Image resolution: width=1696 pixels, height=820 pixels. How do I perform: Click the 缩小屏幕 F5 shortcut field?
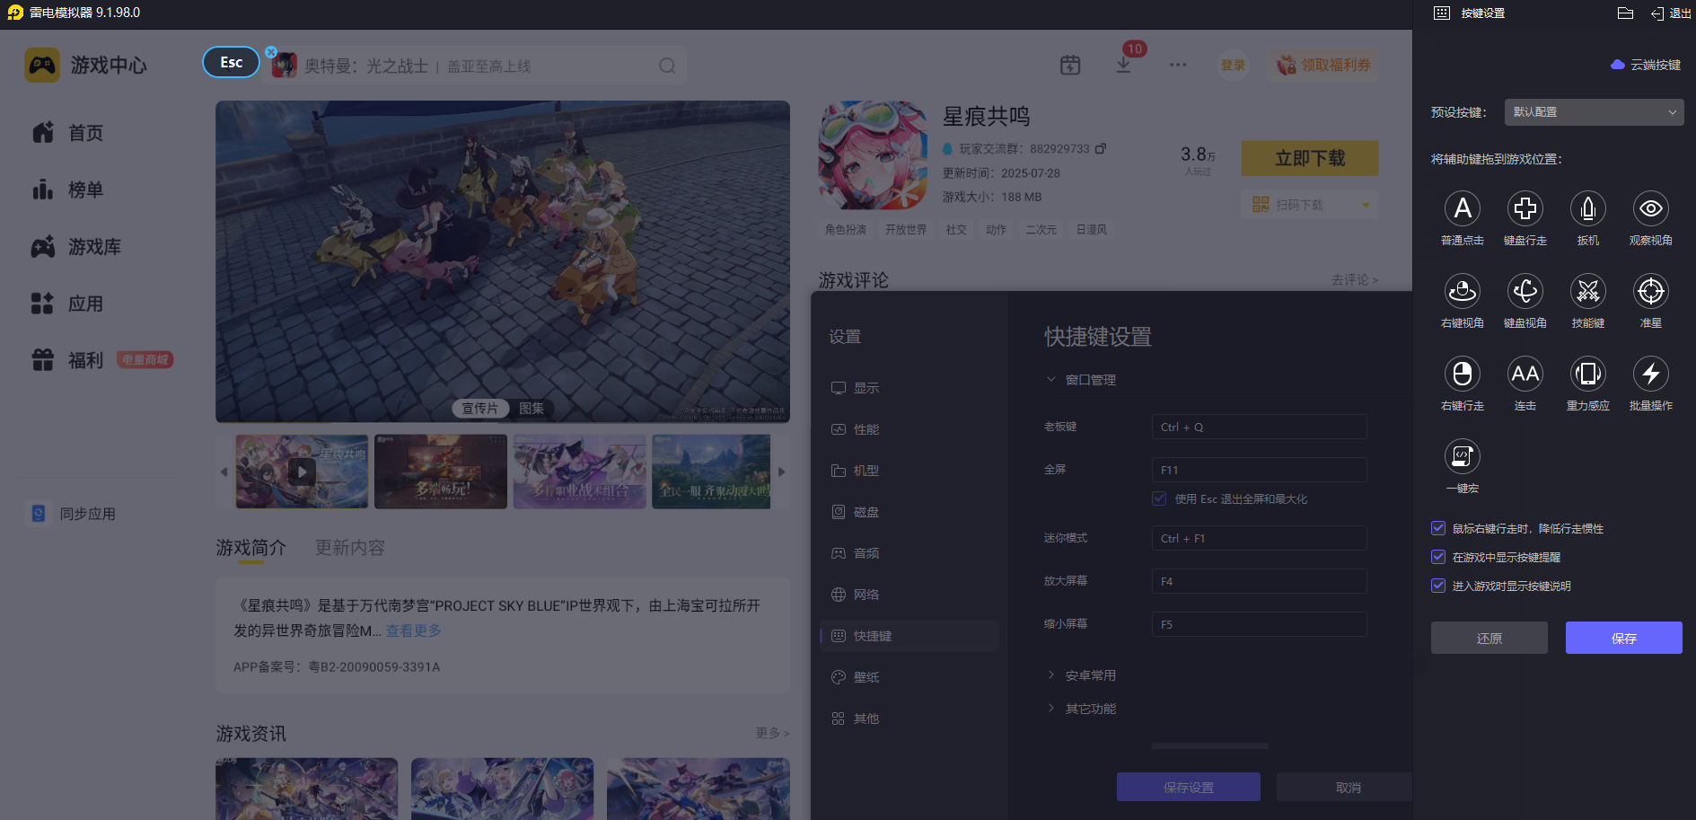click(x=1259, y=624)
